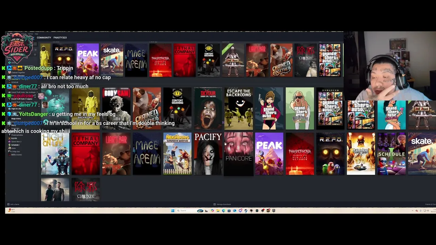436x245 pixels.
Task: Open Chained Together in the All Games grid
Action: (147, 109)
